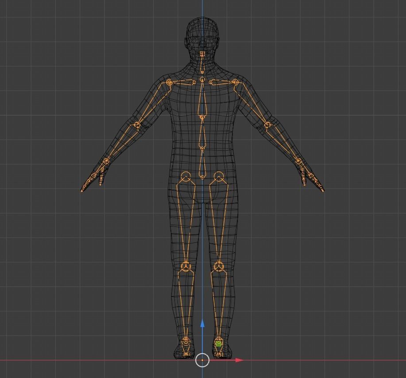Select elbow joint on screen-right arm
Viewport: 406px width, 378px height.
pos(267,125)
